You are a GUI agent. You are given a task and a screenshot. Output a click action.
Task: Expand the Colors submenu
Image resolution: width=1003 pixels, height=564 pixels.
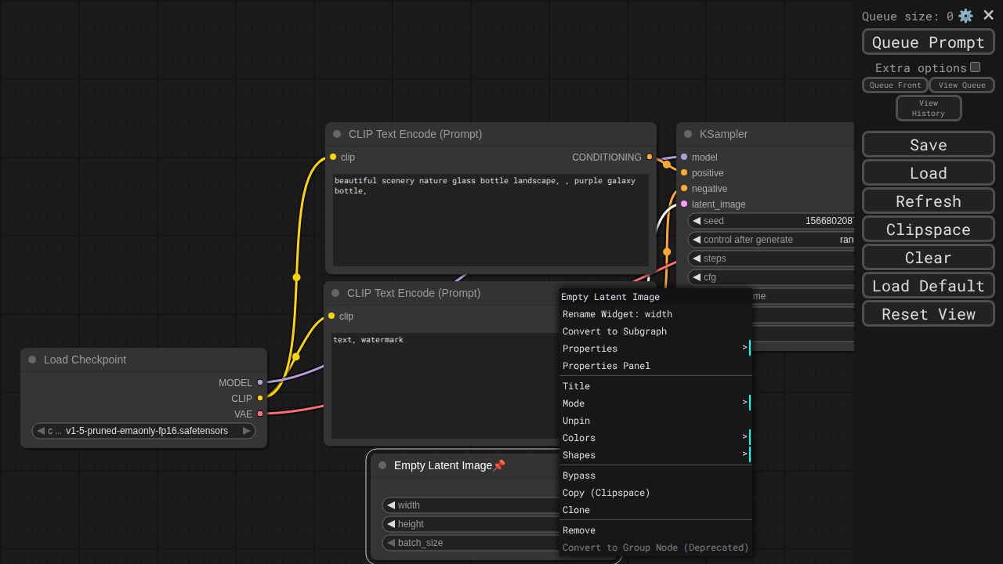[x=655, y=438]
